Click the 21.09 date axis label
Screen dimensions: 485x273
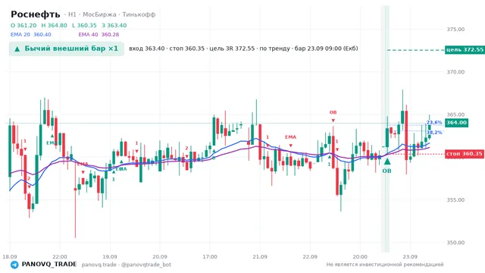[260, 257]
